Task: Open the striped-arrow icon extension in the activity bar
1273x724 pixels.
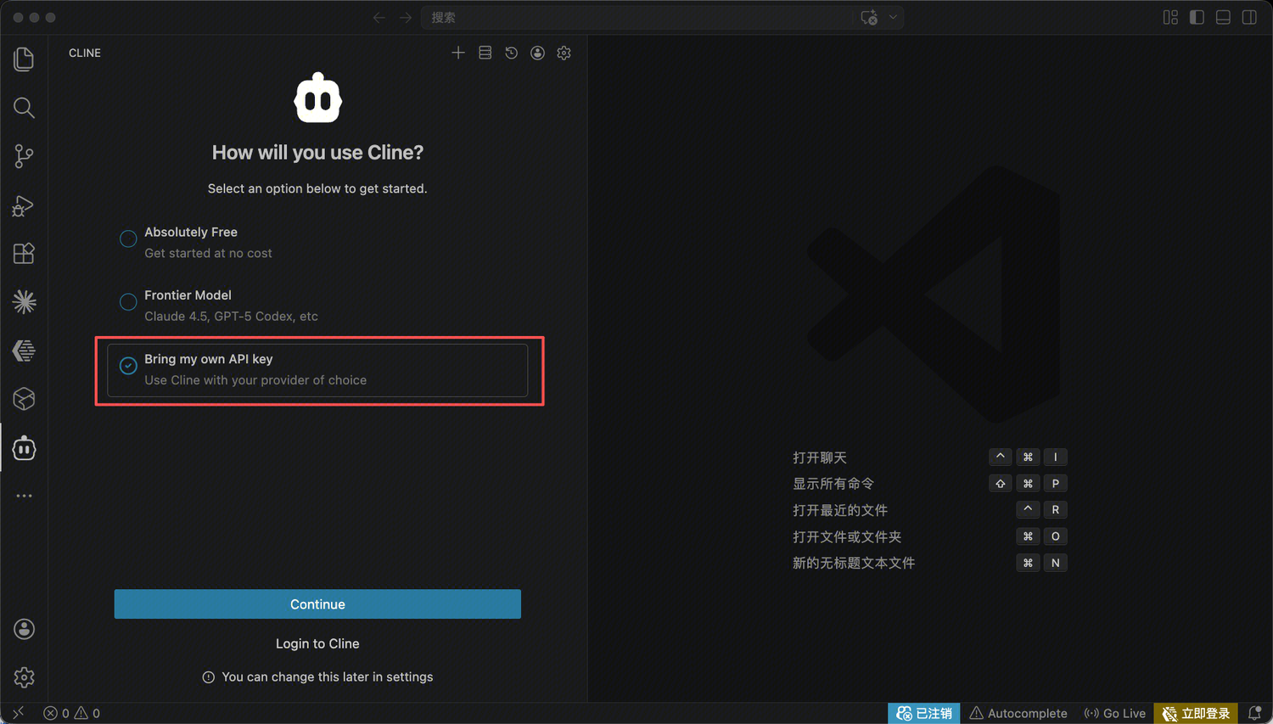Action: pyautogui.click(x=24, y=351)
